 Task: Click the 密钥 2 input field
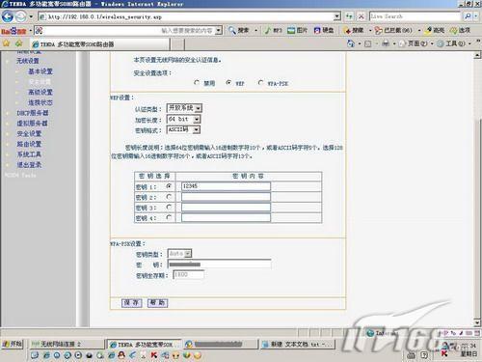[226, 197]
